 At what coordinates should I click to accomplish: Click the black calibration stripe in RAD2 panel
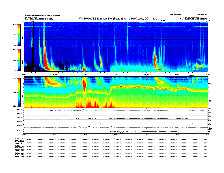point(33,35)
